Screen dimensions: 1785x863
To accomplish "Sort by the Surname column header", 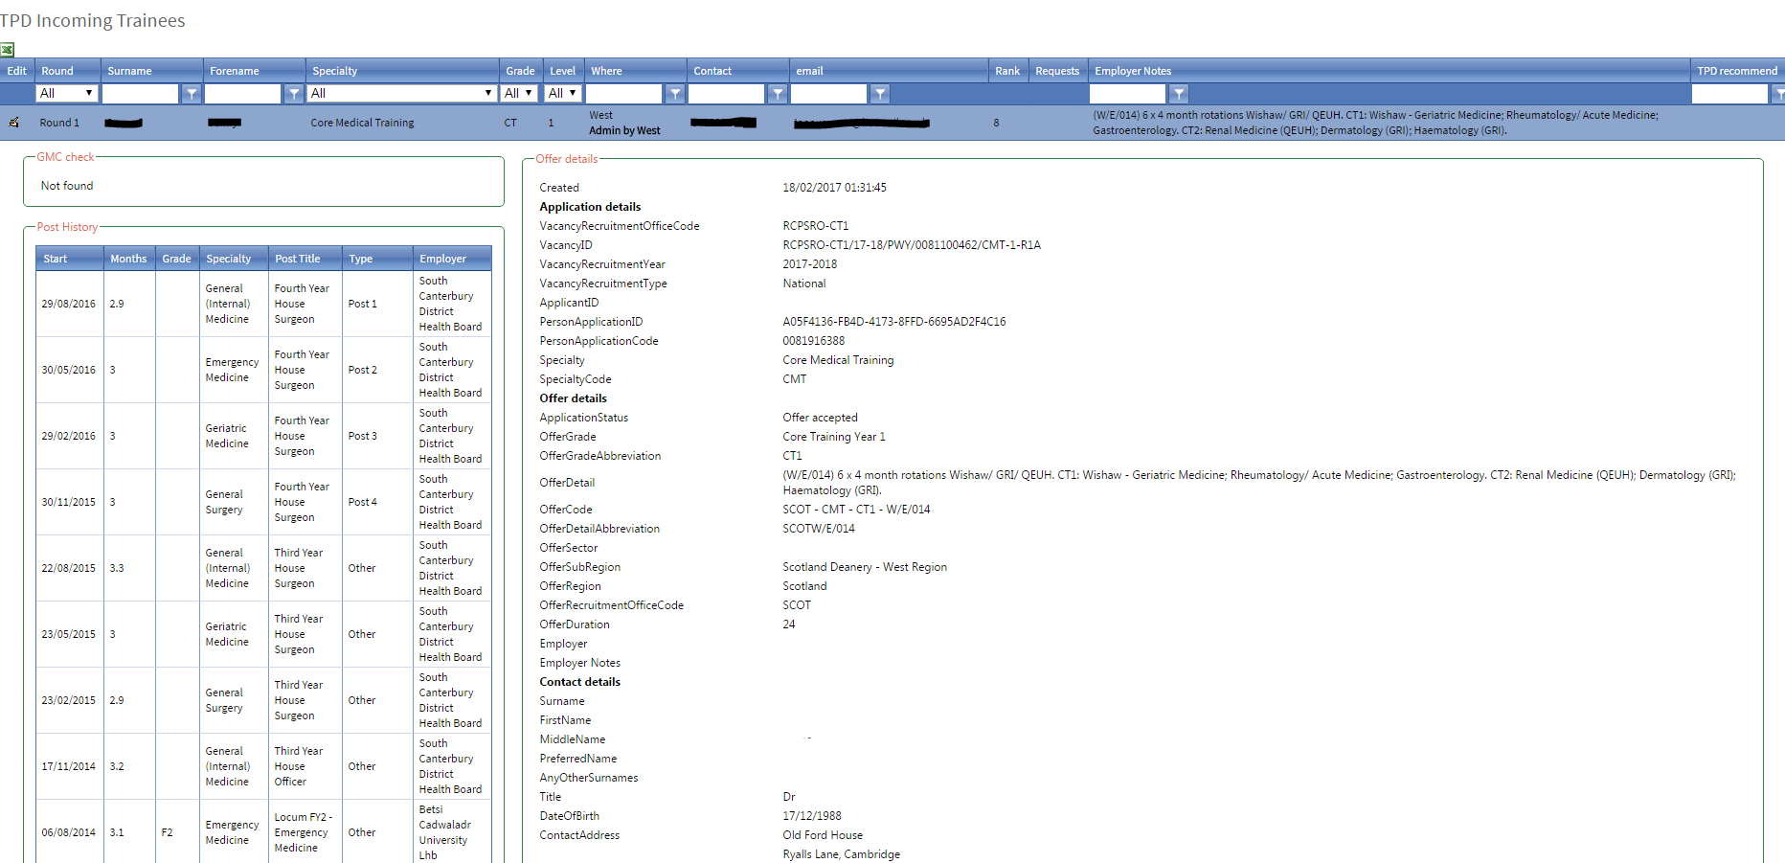I will (x=129, y=71).
